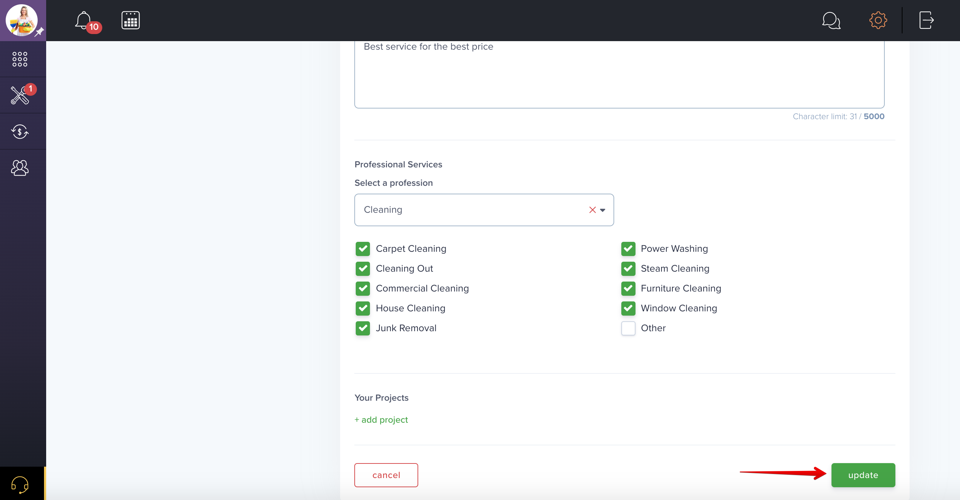Click the 'Professional Services' heading
The width and height of the screenshot is (960, 500).
(398, 165)
